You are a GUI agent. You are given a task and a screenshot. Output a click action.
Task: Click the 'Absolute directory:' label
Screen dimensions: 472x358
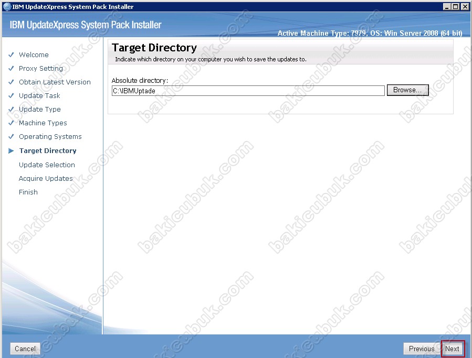click(x=140, y=80)
